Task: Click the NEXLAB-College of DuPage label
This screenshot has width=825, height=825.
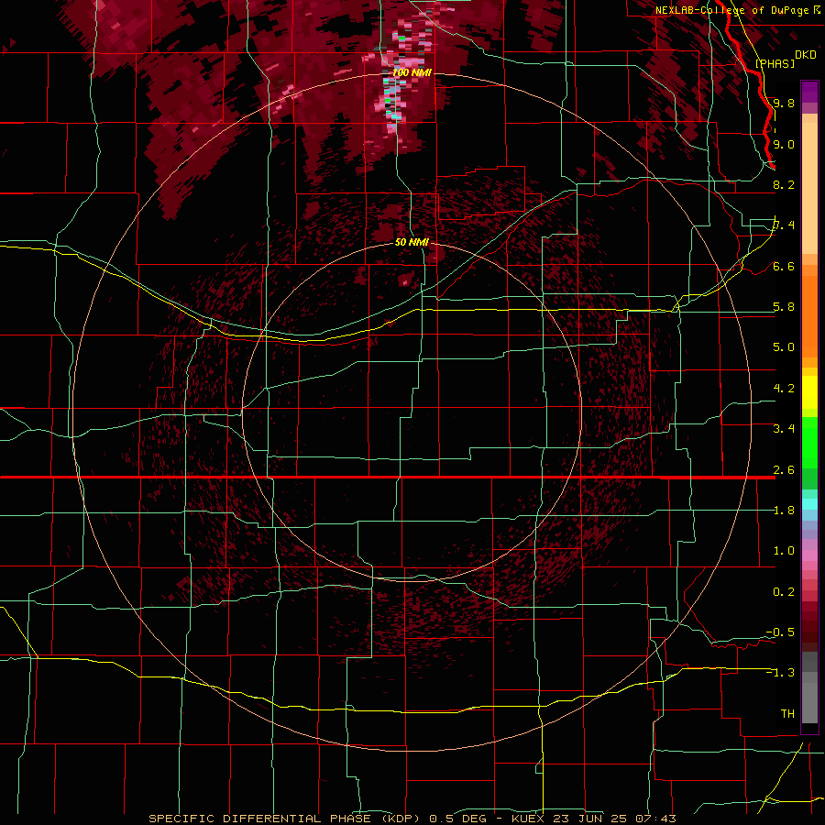Action: [x=734, y=10]
